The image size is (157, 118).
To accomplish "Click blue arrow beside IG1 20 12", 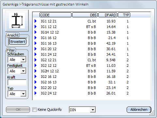I will click(36, 49).
